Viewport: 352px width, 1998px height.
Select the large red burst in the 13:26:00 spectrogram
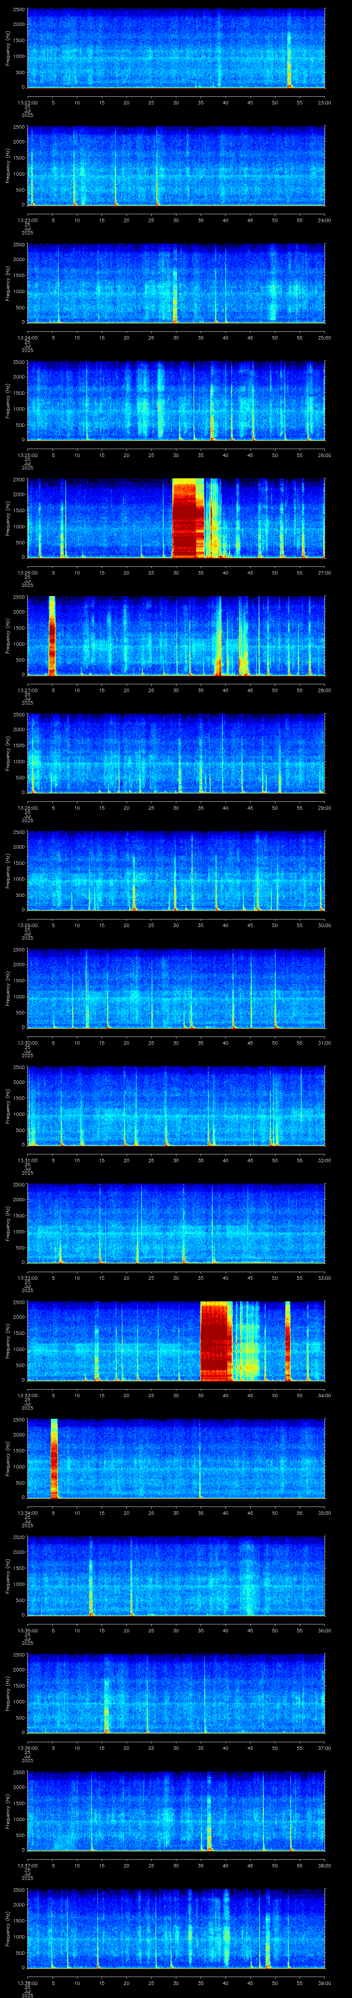pyautogui.click(x=187, y=518)
